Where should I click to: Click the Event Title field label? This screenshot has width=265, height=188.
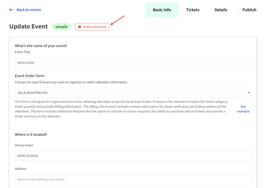click(23, 52)
